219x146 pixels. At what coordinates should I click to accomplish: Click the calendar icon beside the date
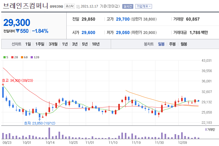click(78, 7)
